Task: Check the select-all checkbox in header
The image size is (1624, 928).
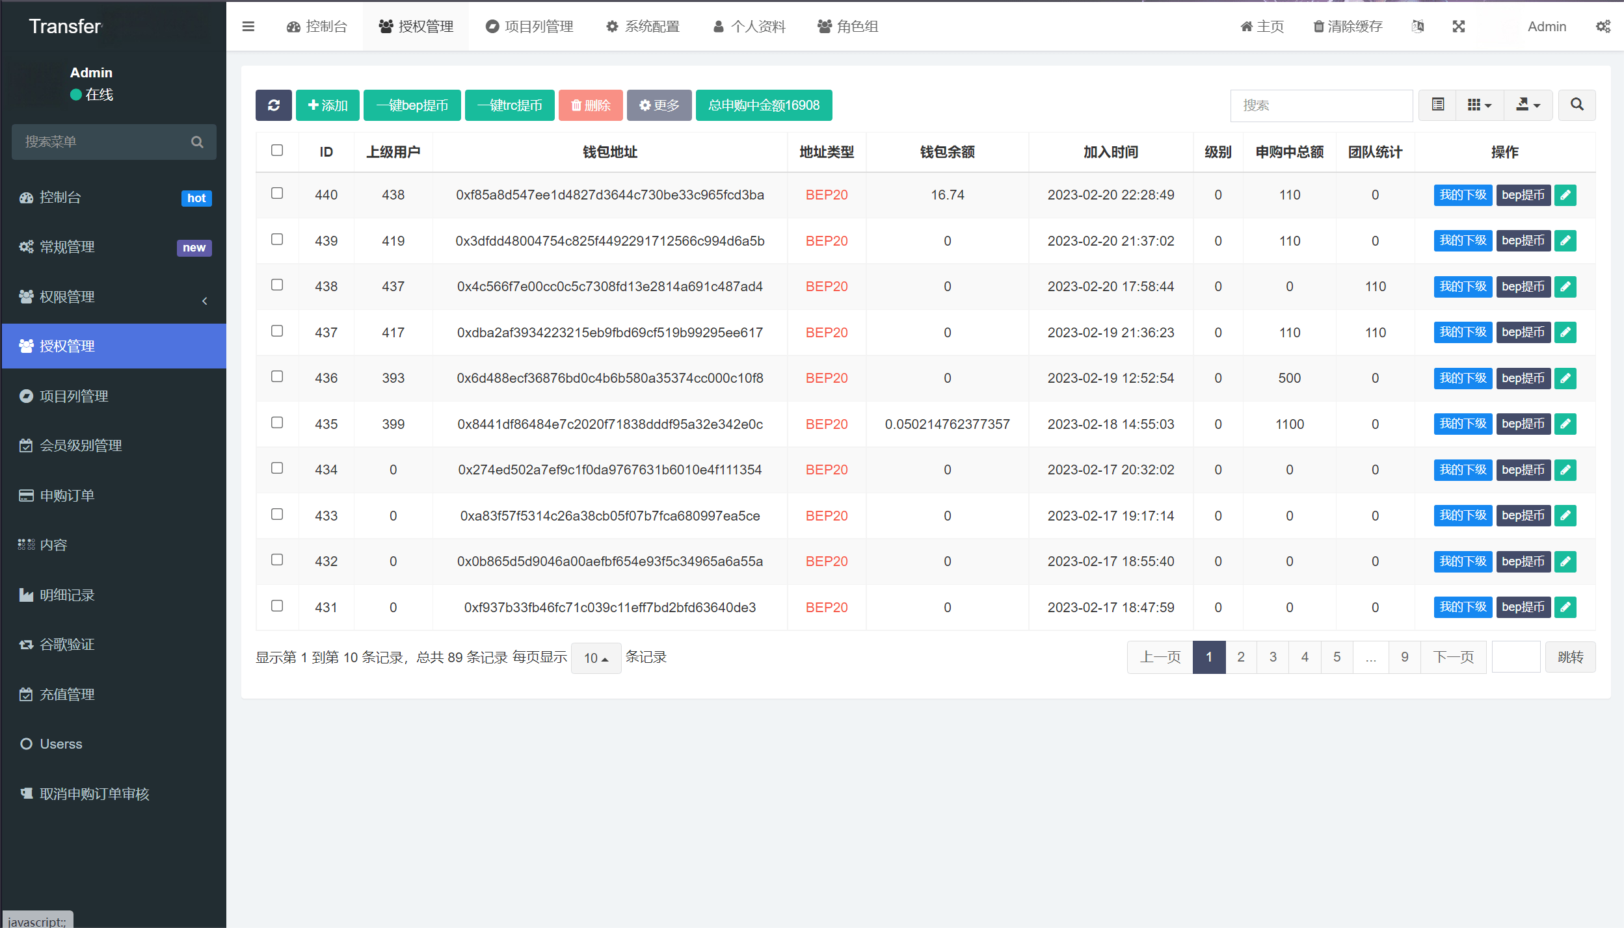Action: [x=277, y=151]
